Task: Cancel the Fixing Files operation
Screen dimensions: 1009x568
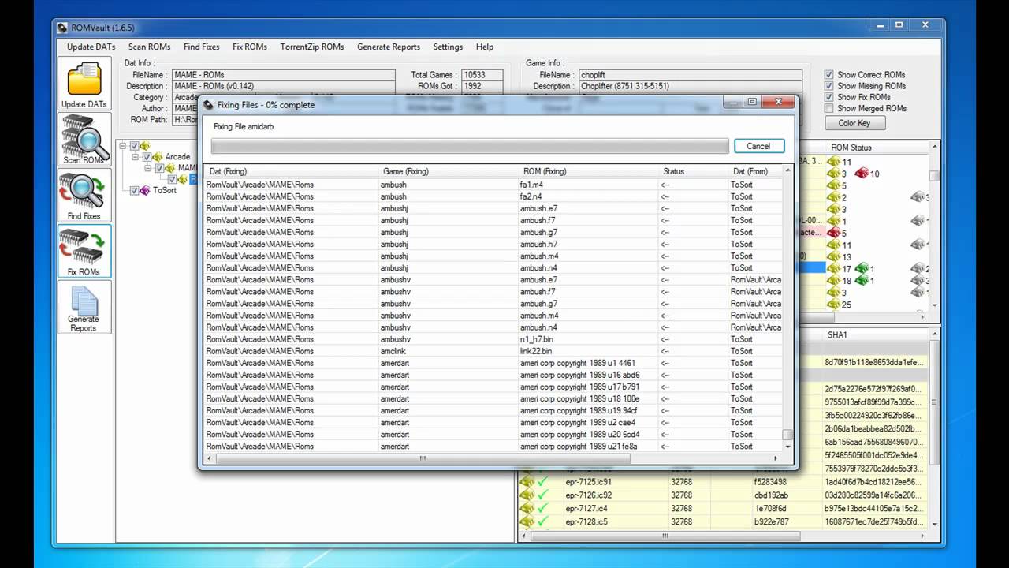Action: tap(758, 146)
